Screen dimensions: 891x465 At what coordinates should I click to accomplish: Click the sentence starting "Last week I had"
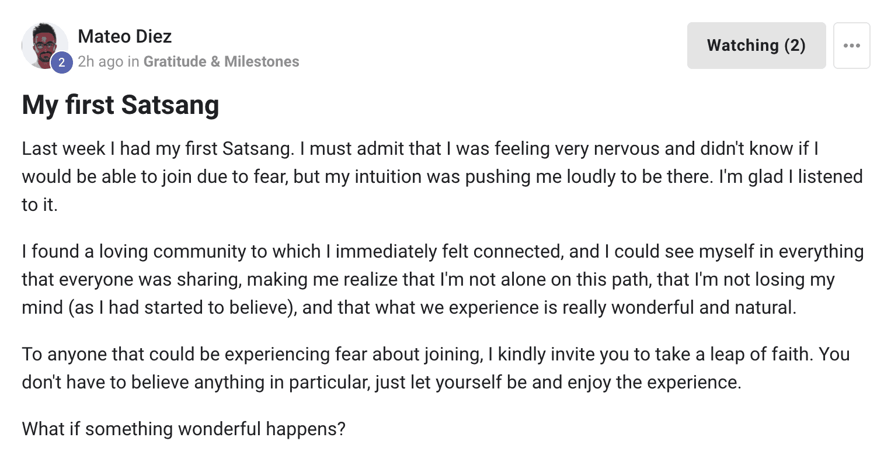click(x=159, y=148)
